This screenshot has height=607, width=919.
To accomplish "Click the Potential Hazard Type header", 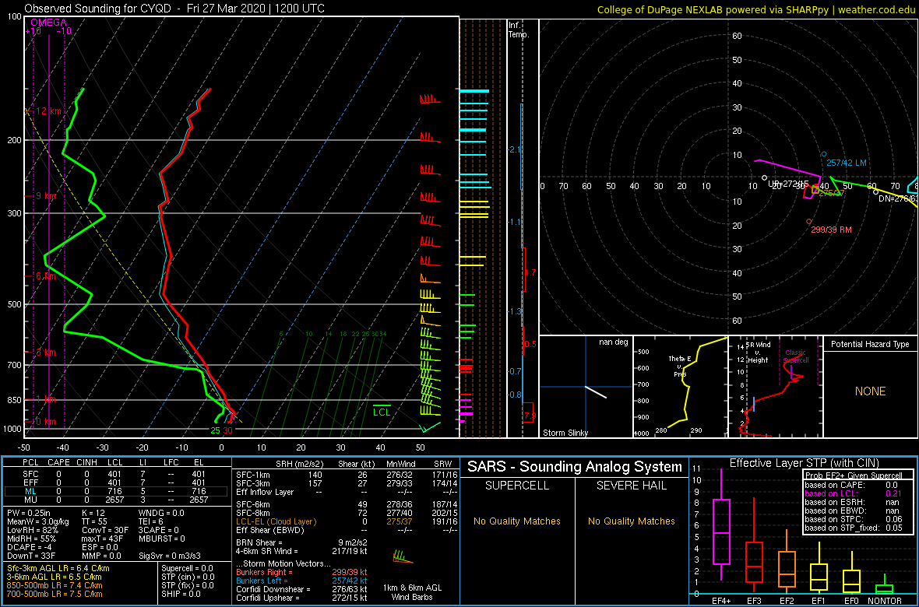I will coord(870,345).
